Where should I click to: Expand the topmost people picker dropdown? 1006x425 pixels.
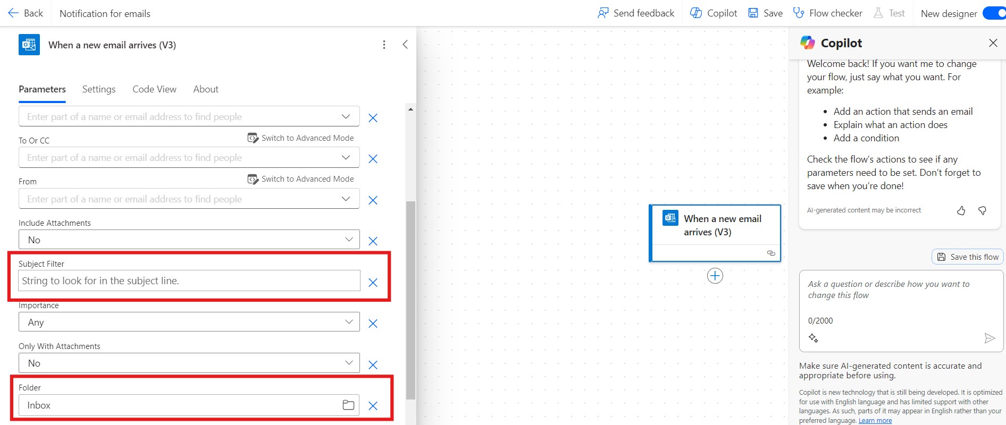pyautogui.click(x=346, y=116)
